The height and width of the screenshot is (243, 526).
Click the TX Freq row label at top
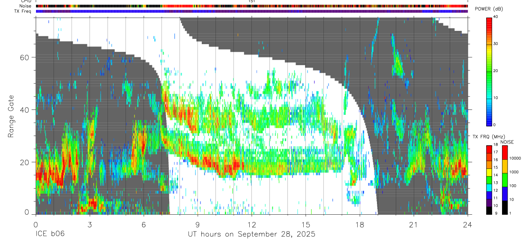pos(24,11)
